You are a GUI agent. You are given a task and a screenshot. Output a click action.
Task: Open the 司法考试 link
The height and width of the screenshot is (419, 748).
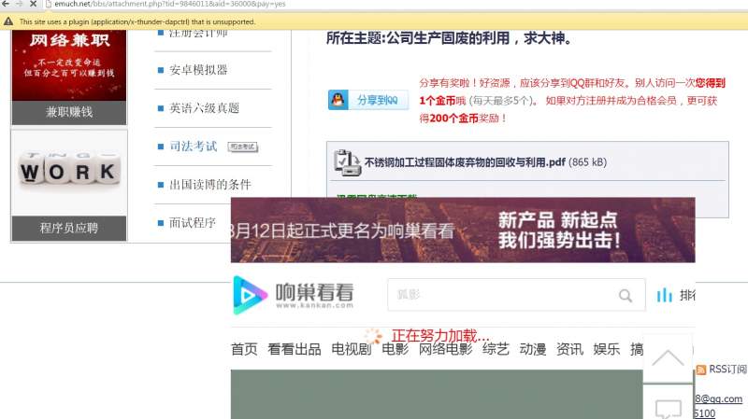[194, 147]
